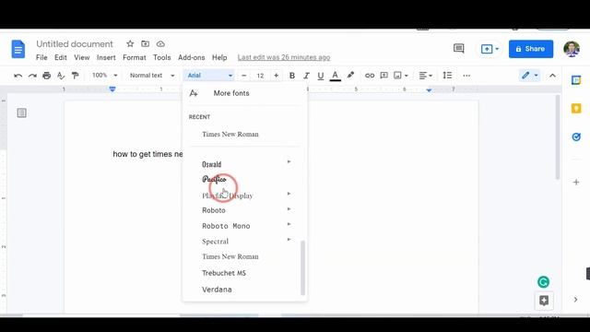The width and height of the screenshot is (590, 332).
Task: Open the Normal text styles dropdown
Action: coord(151,76)
